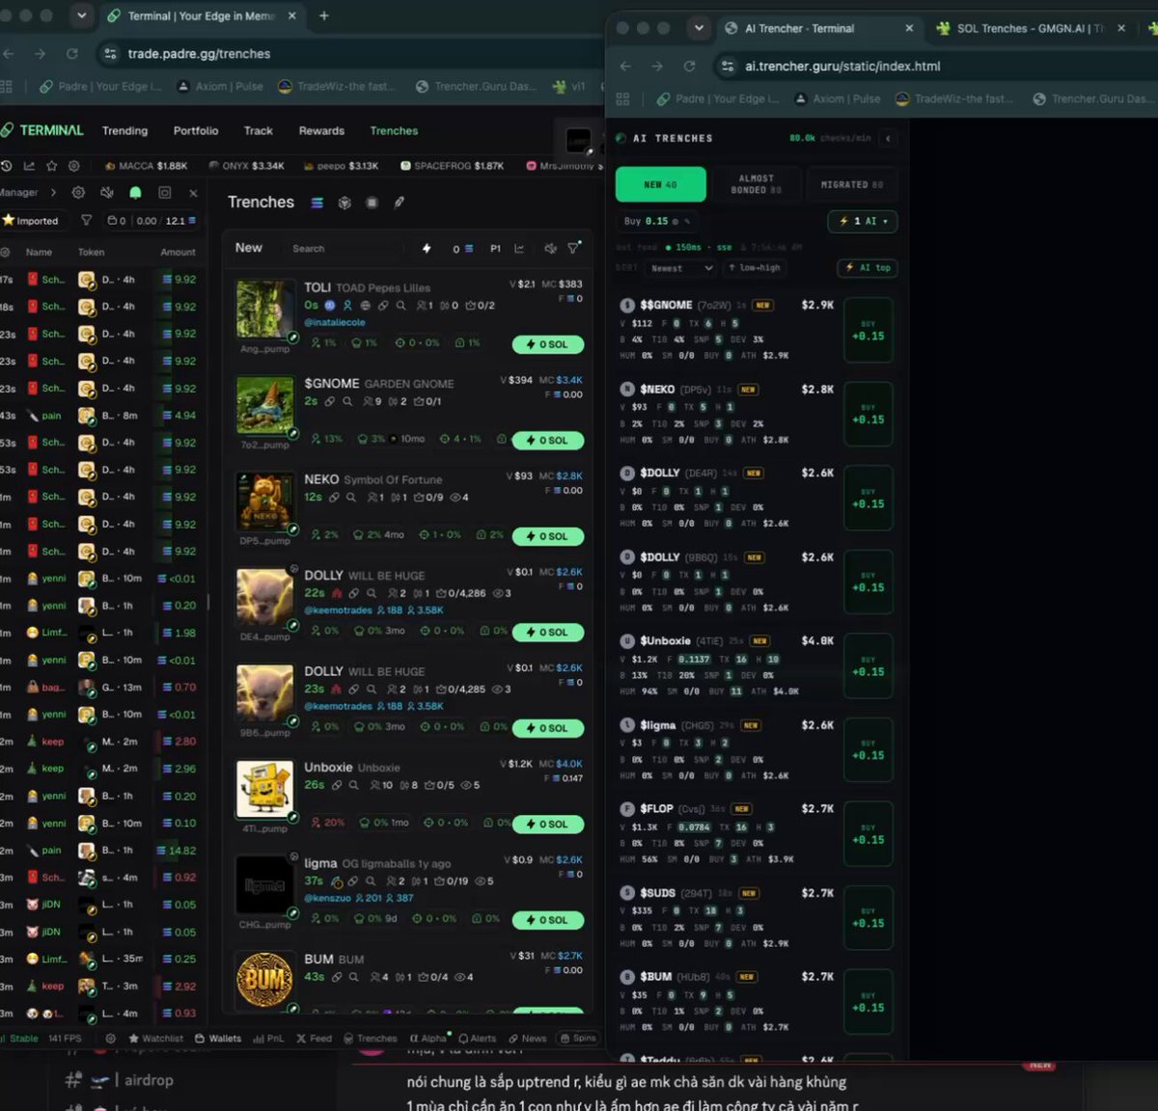This screenshot has height=1111, width=1158.
Task: Expand the Manager chevron arrow
Action: click(x=53, y=193)
